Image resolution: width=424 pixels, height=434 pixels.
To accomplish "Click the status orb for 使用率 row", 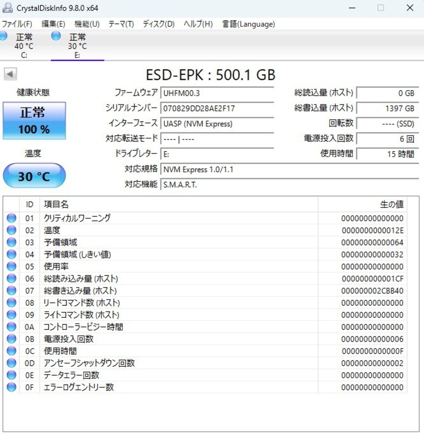I will (x=11, y=266).
